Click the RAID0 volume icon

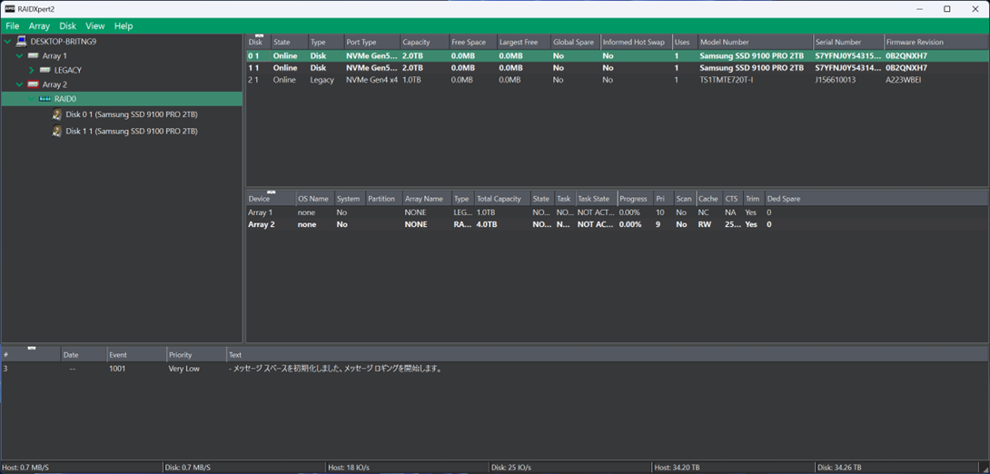[45, 99]
